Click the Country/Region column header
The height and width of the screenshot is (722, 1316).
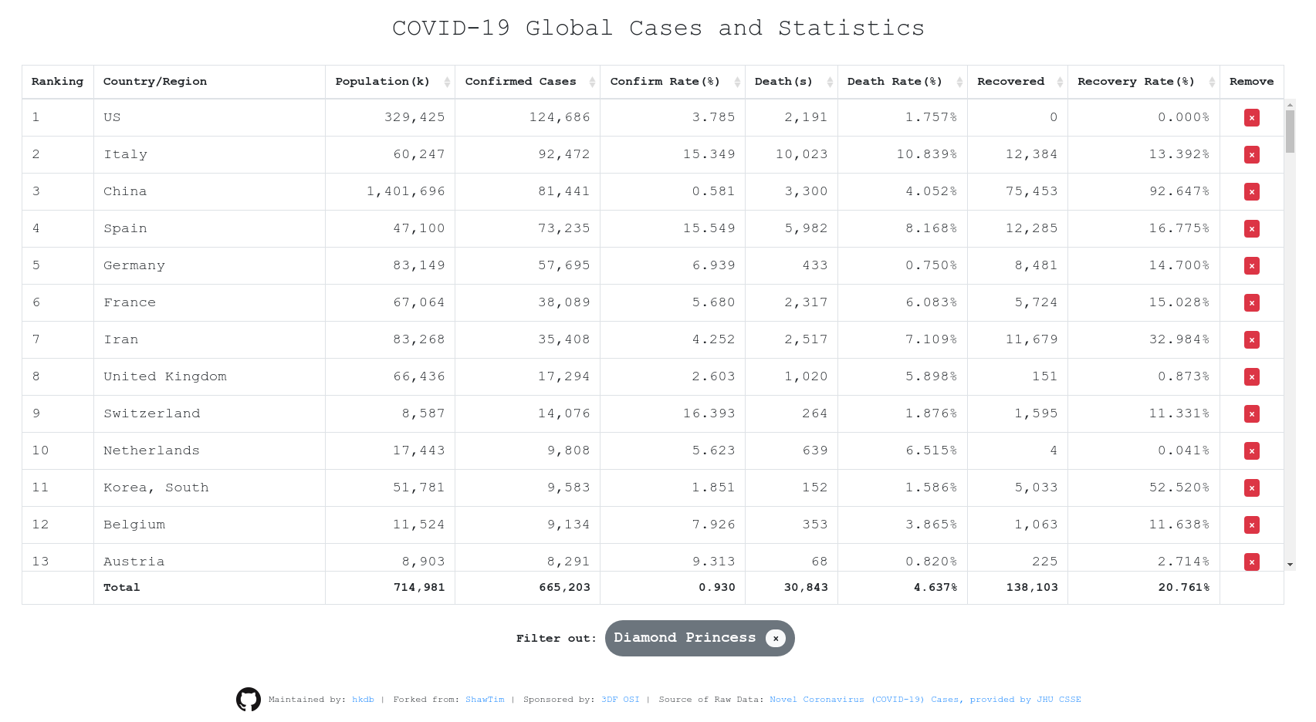click(x=209, y=82)
